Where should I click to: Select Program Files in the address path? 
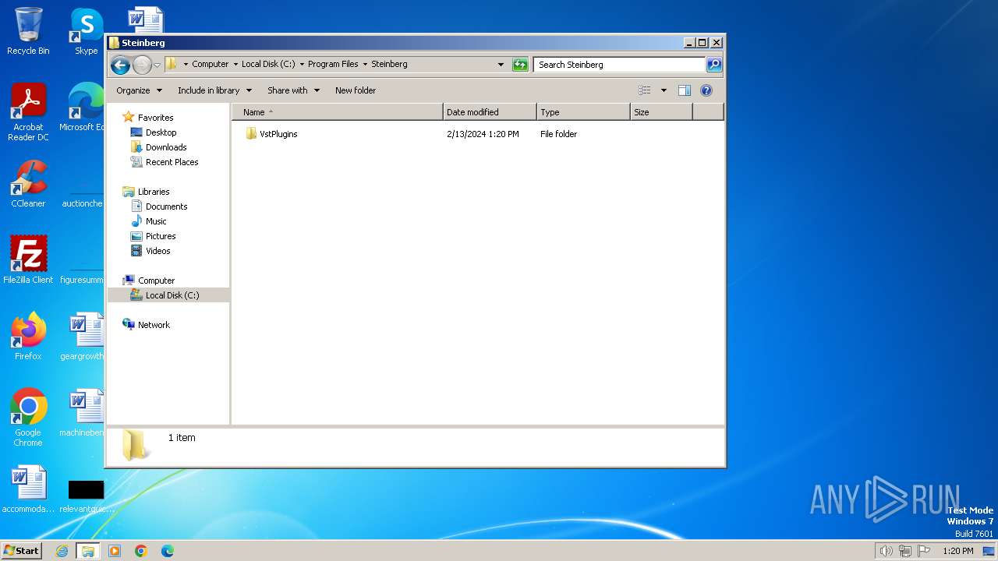(333, 64)
